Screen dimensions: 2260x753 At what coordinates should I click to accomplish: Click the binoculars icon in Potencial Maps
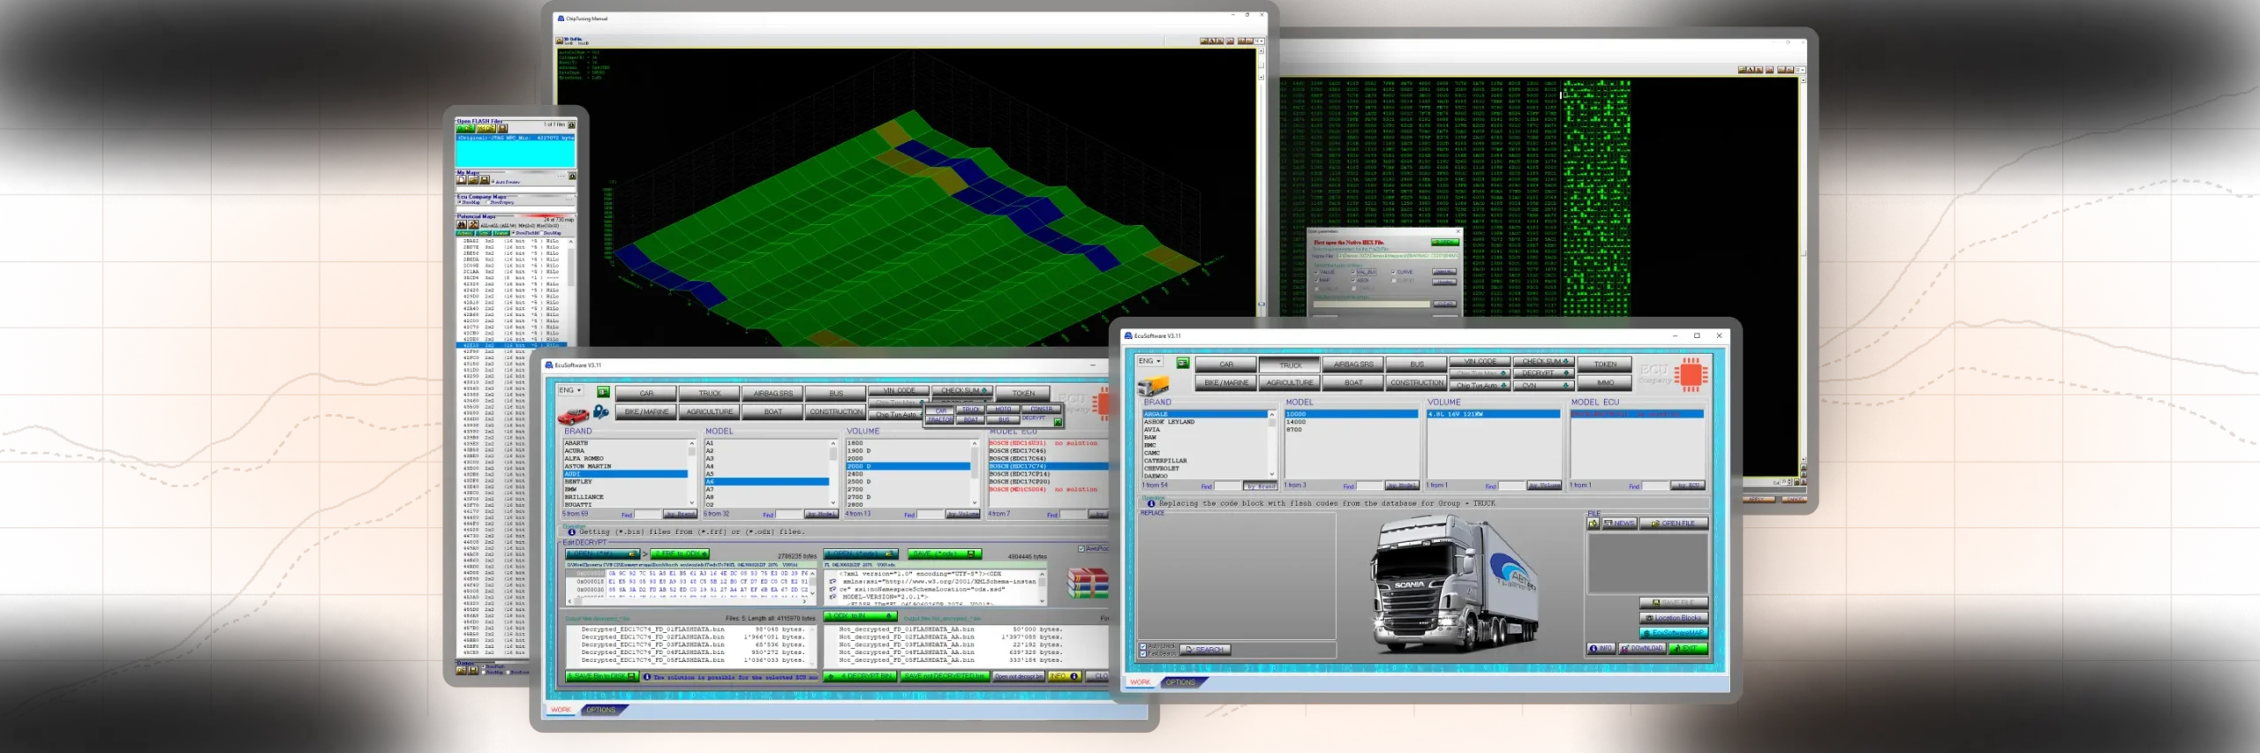pyautogui.click(x=462, y=225)
